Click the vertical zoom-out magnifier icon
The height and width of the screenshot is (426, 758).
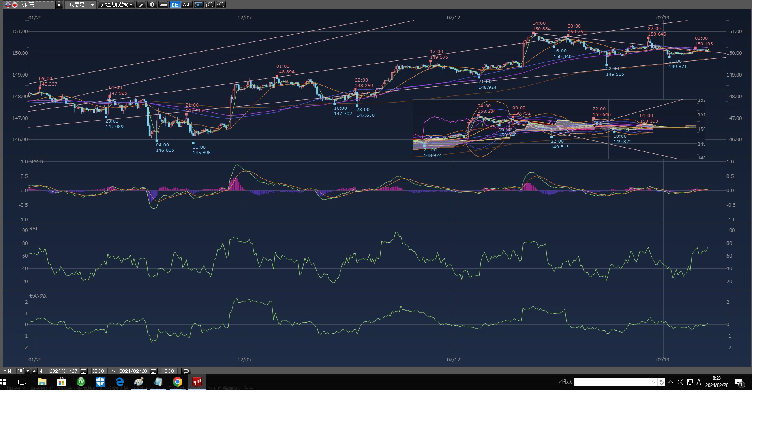point(210,5)
